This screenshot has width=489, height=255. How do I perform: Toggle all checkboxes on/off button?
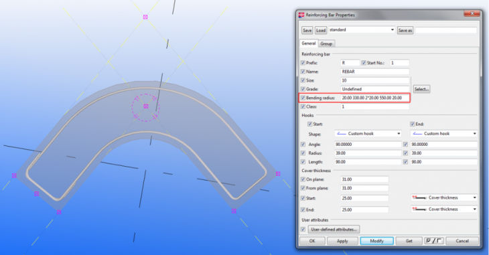434,241
